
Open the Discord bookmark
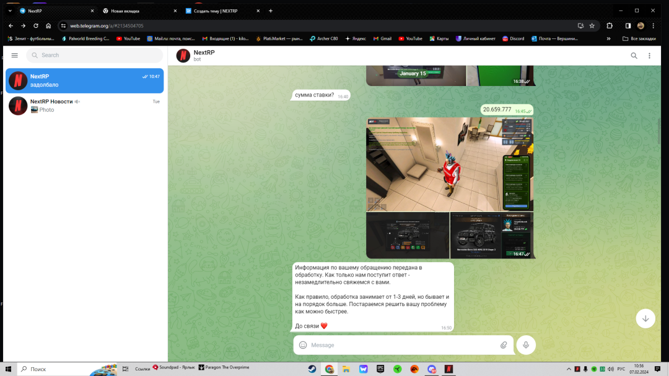tap(513, 38)
